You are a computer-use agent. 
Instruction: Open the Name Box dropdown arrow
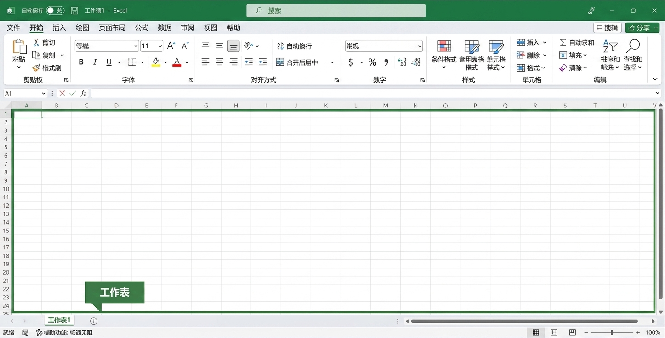(x=44, y=93)
